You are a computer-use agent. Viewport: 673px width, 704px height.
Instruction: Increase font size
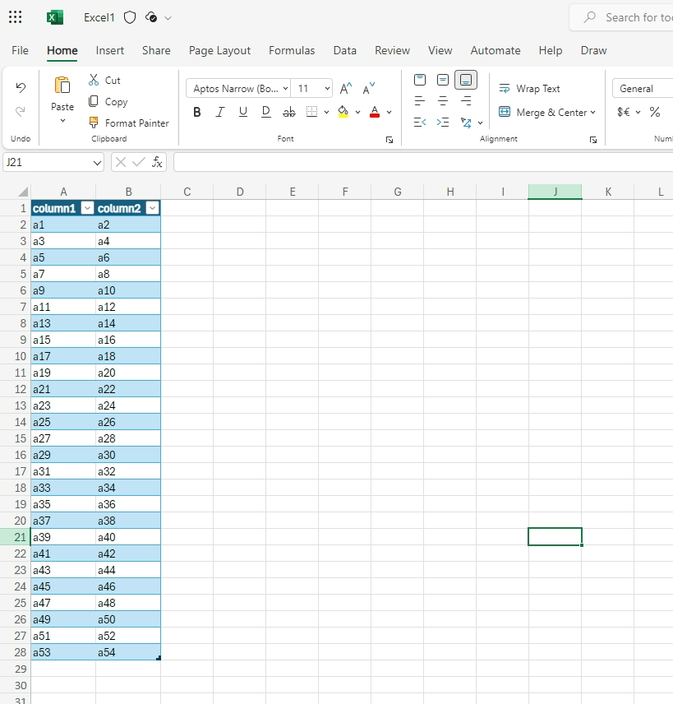(x=346, y=89)
